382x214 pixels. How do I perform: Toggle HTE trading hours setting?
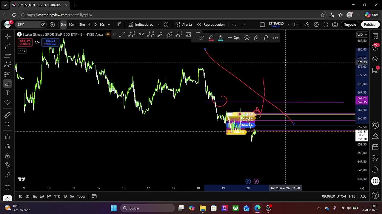(352, 196)
